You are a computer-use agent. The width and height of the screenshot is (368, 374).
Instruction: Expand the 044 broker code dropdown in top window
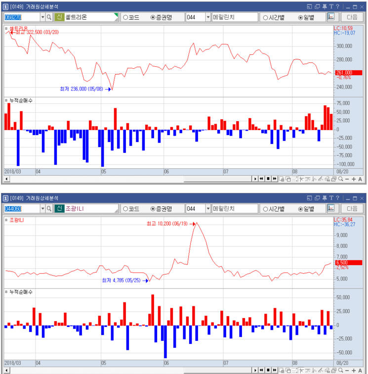click(x=208, y=17)
